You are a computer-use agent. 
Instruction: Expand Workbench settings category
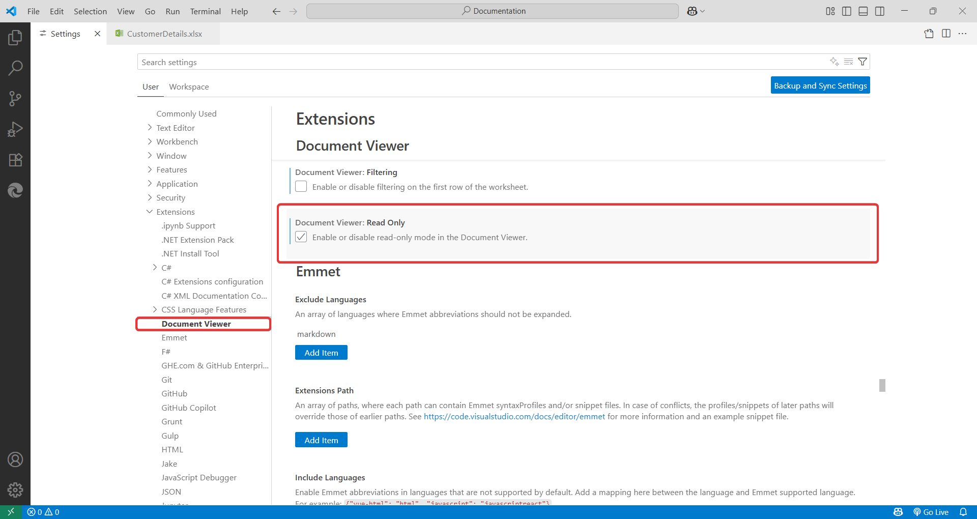pos(150,141)
